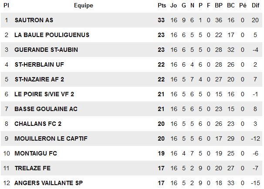Click the Equipe column header
The width and height of the screenshot is (264, 189).
coord(83,6)
